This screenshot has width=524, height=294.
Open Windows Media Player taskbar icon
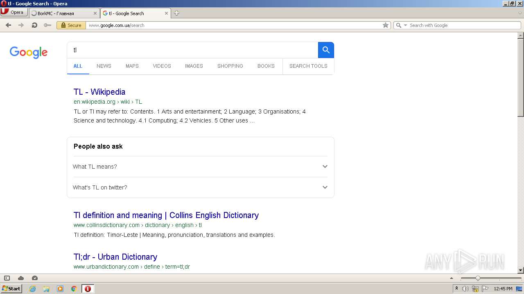tap(60, 289)
